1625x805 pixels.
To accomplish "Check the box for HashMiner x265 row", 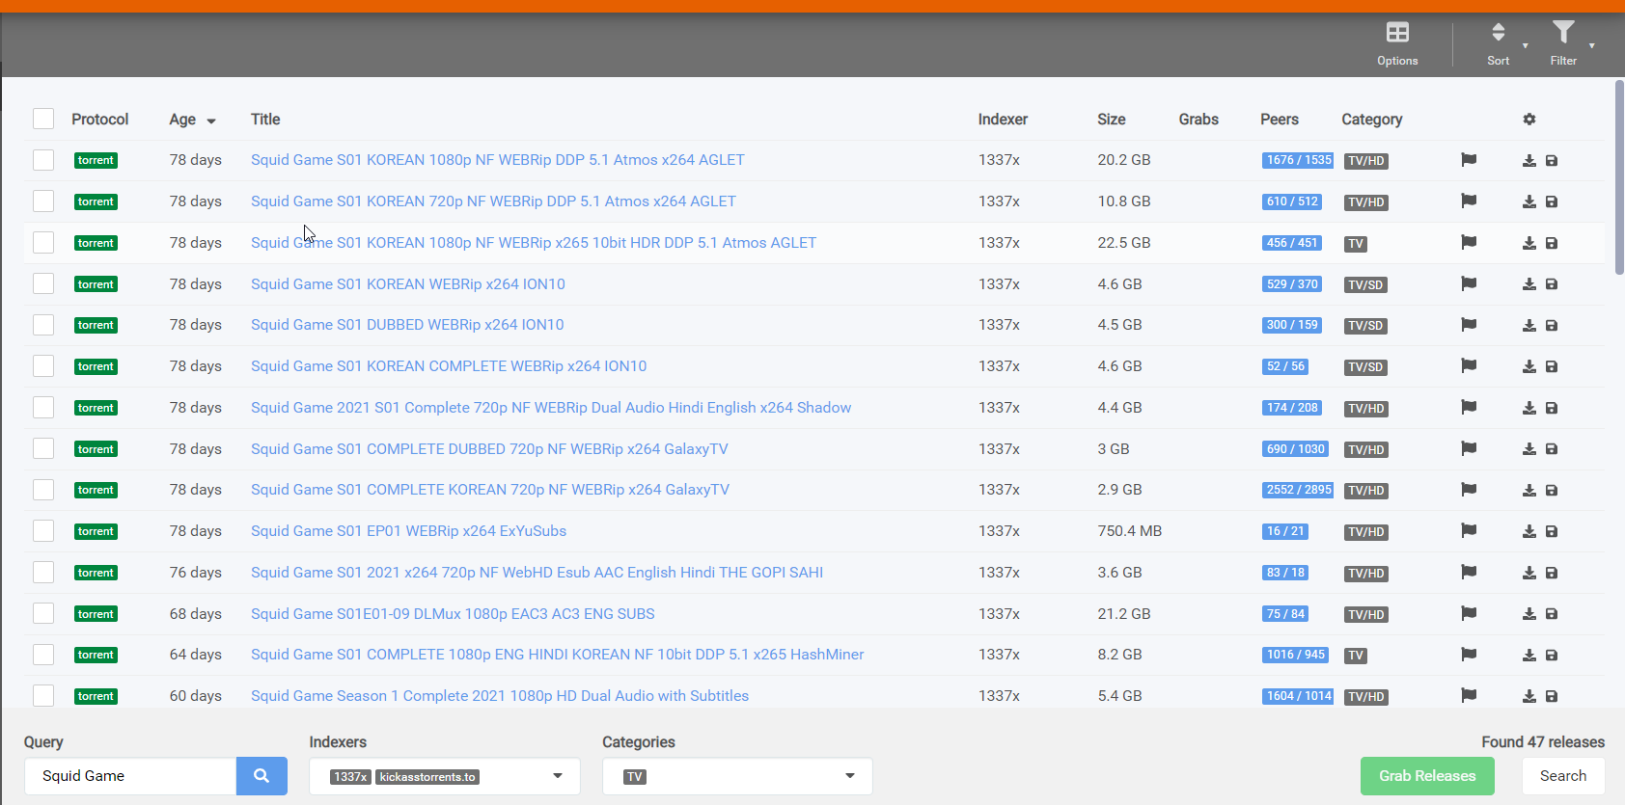I will pos(43,655).
